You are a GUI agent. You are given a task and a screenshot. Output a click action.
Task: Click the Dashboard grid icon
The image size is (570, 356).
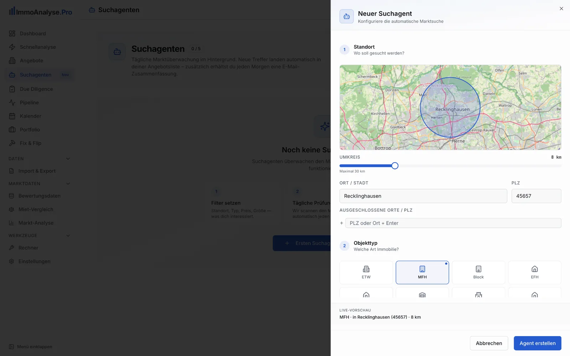(12, 33)
